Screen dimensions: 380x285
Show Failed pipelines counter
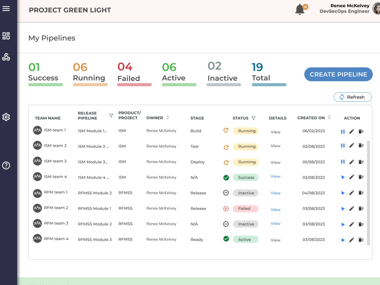pyautogui.click(x=134, y=74)
